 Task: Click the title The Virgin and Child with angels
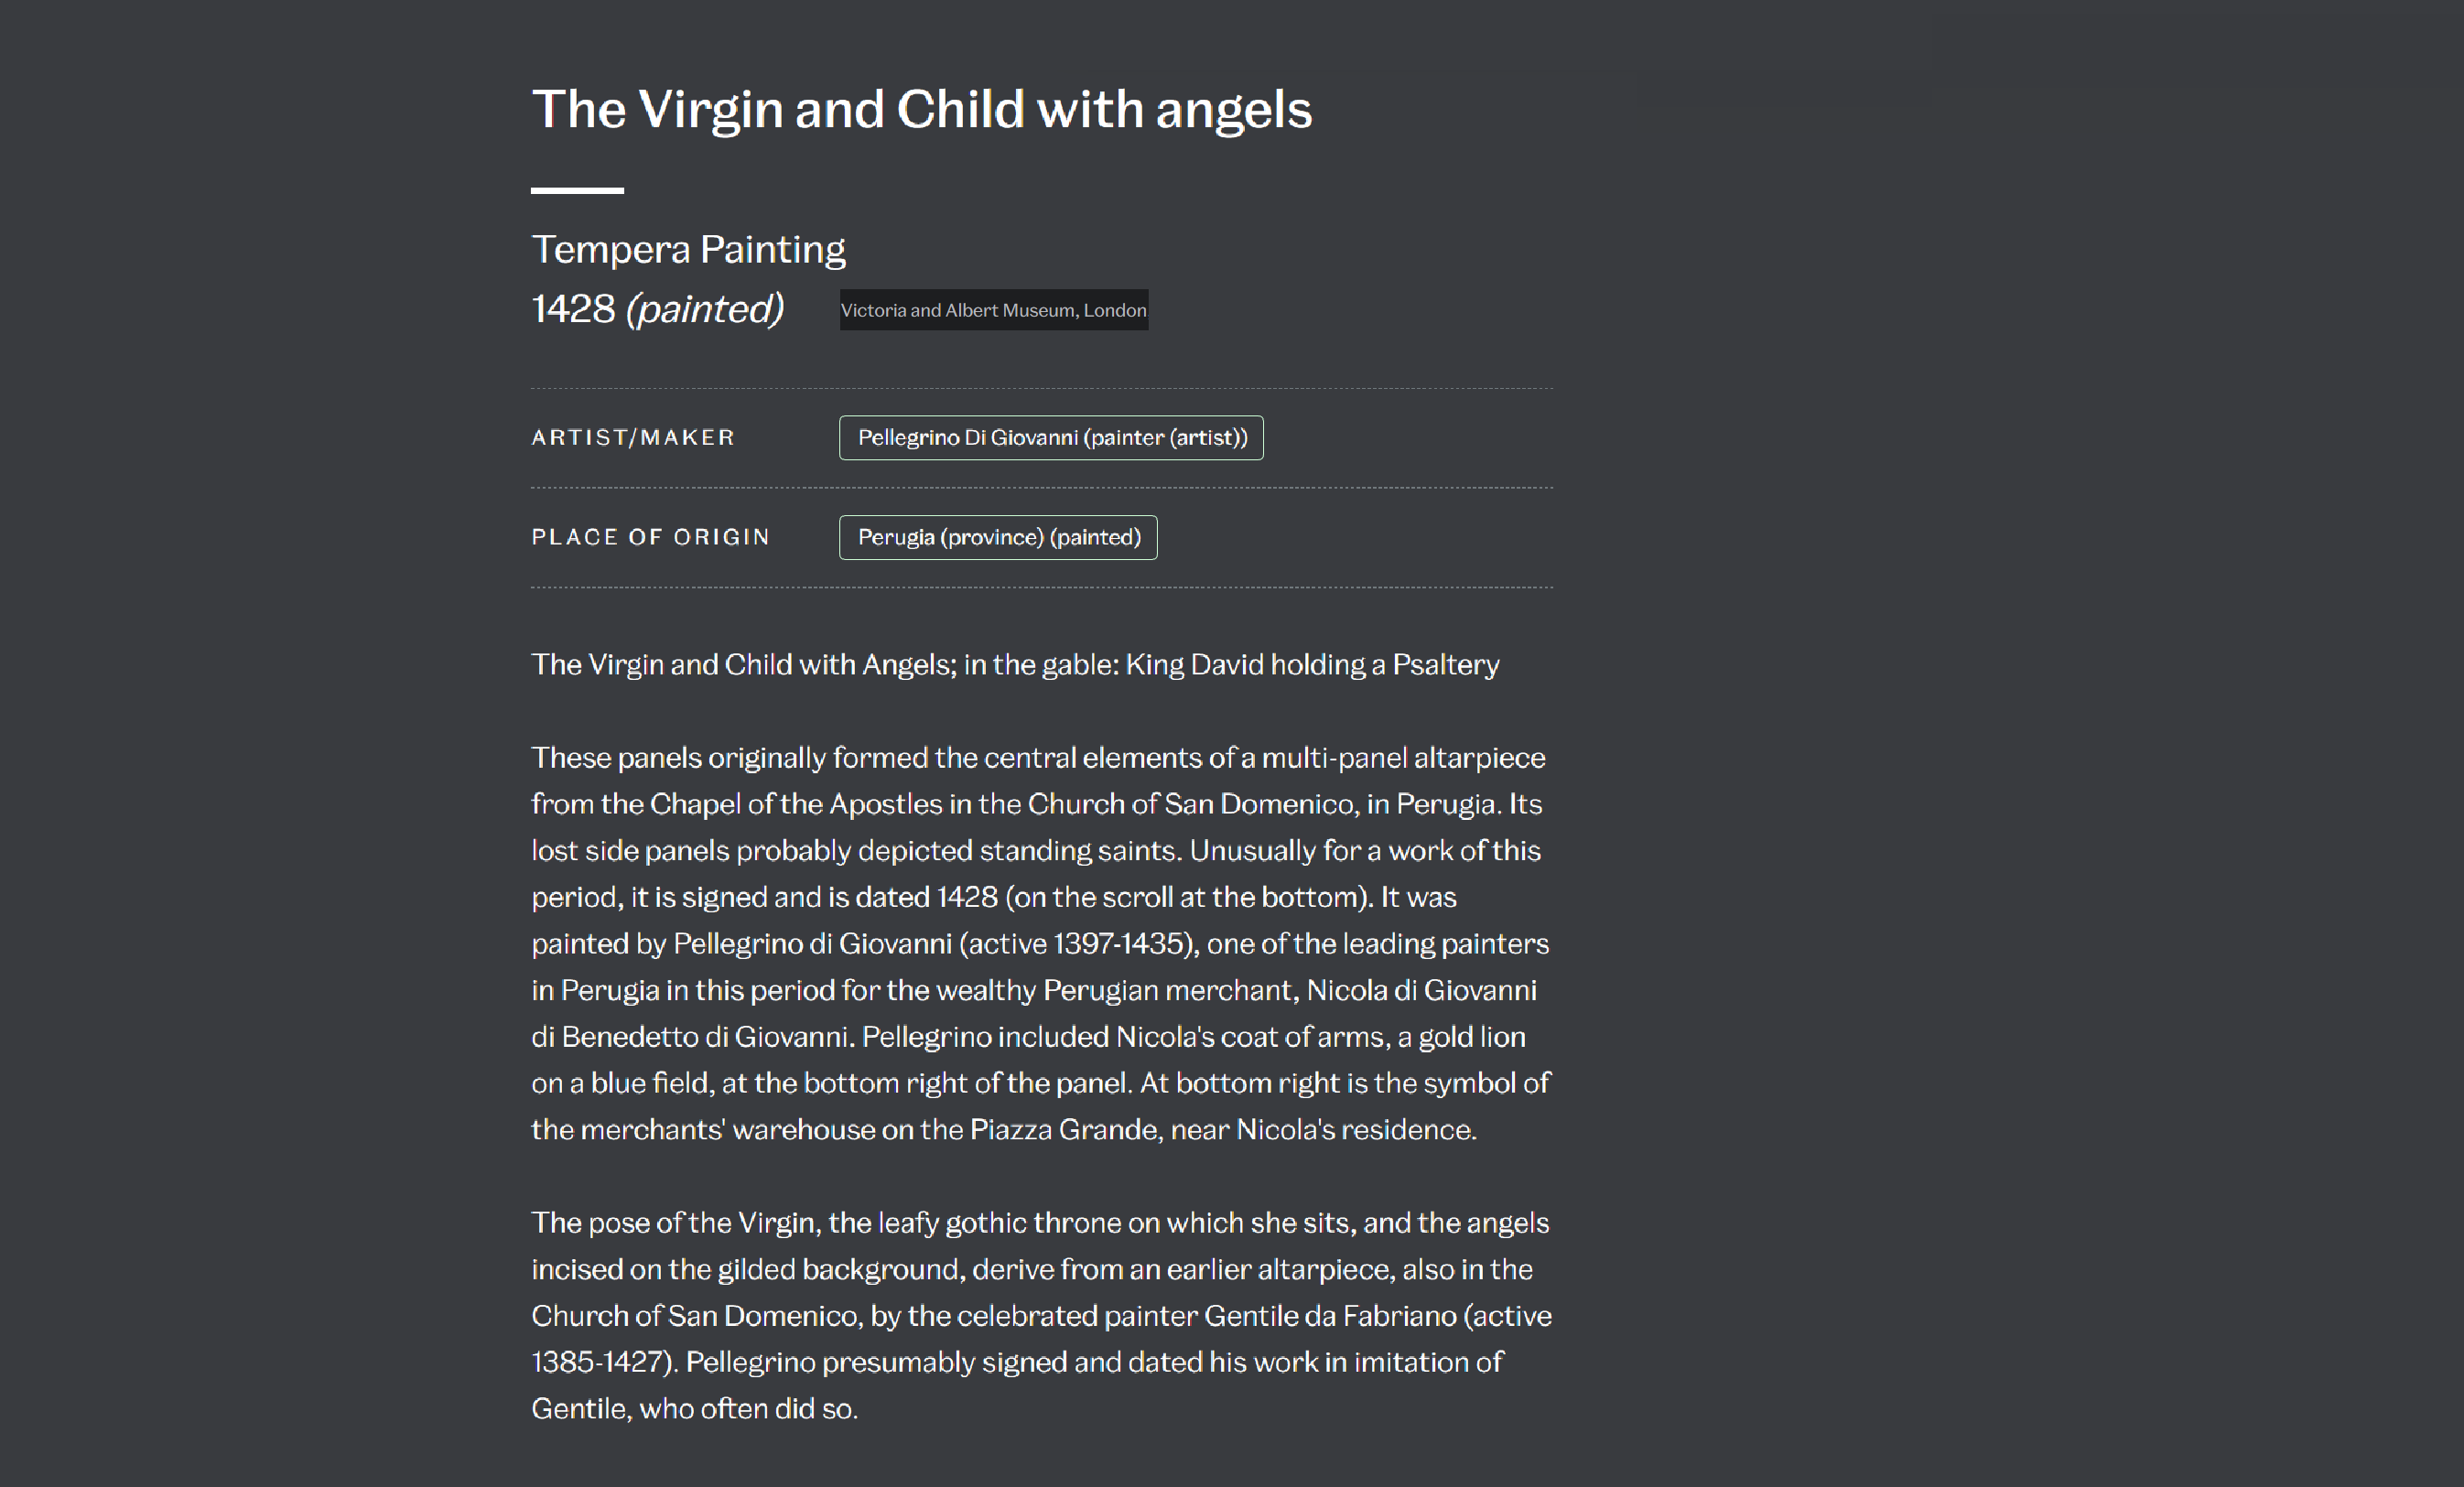pos(921,109)
